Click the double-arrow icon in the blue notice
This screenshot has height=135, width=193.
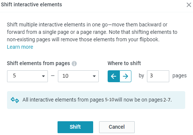[15, 100]
